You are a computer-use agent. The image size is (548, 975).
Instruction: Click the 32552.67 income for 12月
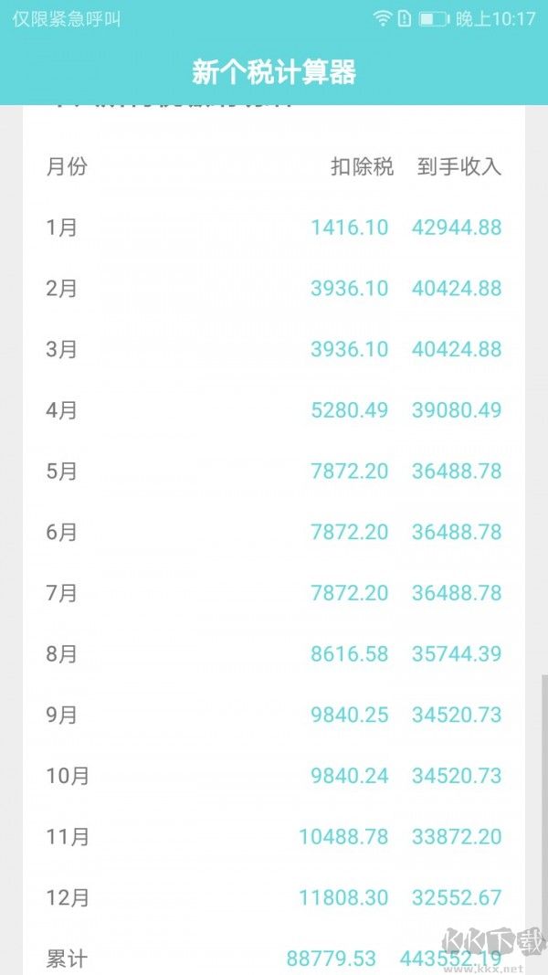[457, 897]
